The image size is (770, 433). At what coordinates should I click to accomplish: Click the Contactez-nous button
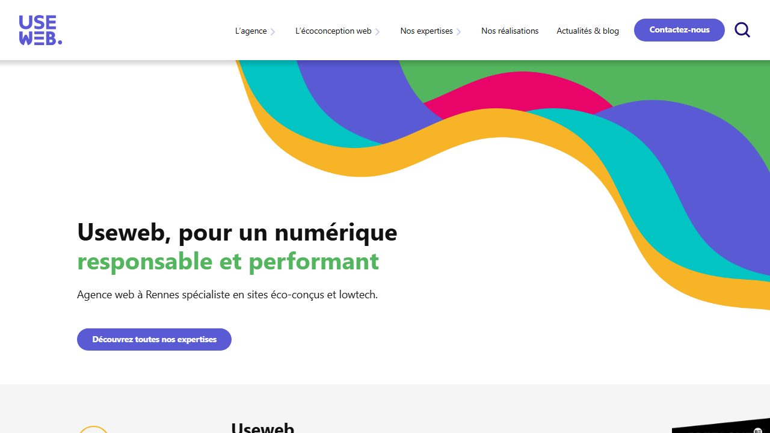tap(679, 30)
